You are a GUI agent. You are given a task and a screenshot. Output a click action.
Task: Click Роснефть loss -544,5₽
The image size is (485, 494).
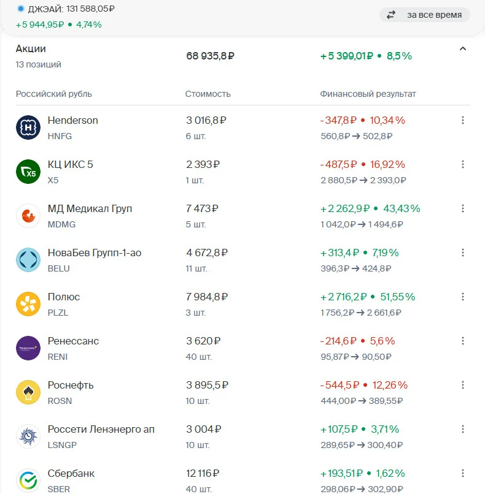pyautogui.click(x=340, y=385)
